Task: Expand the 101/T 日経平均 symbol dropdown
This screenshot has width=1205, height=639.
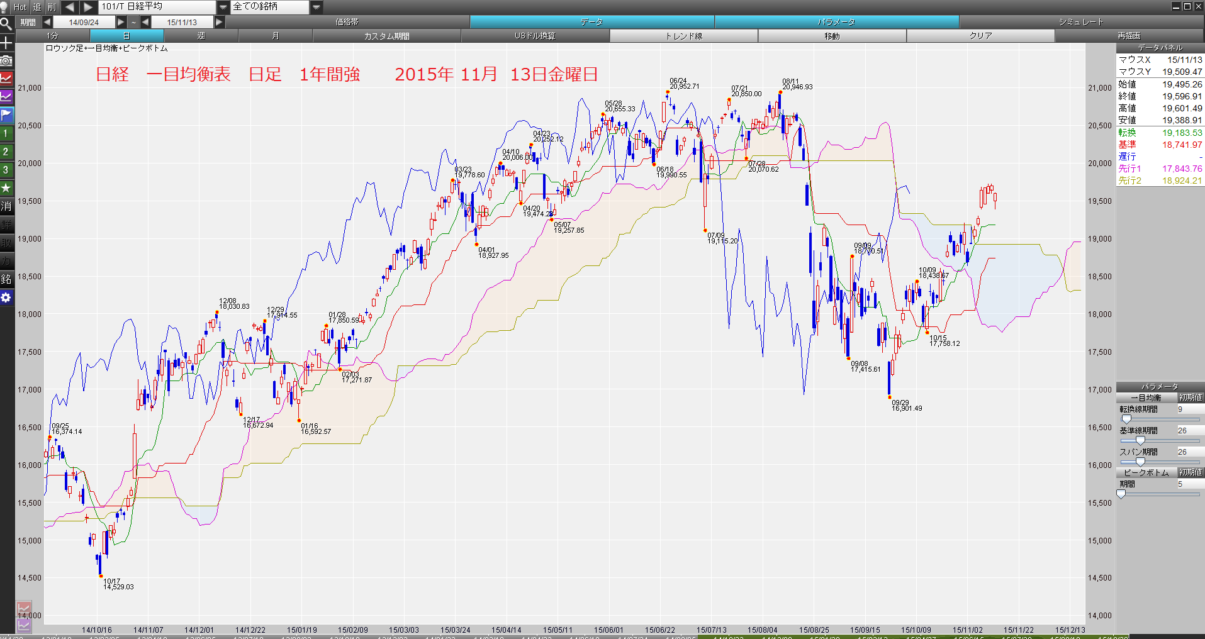Action: point(223,7)
